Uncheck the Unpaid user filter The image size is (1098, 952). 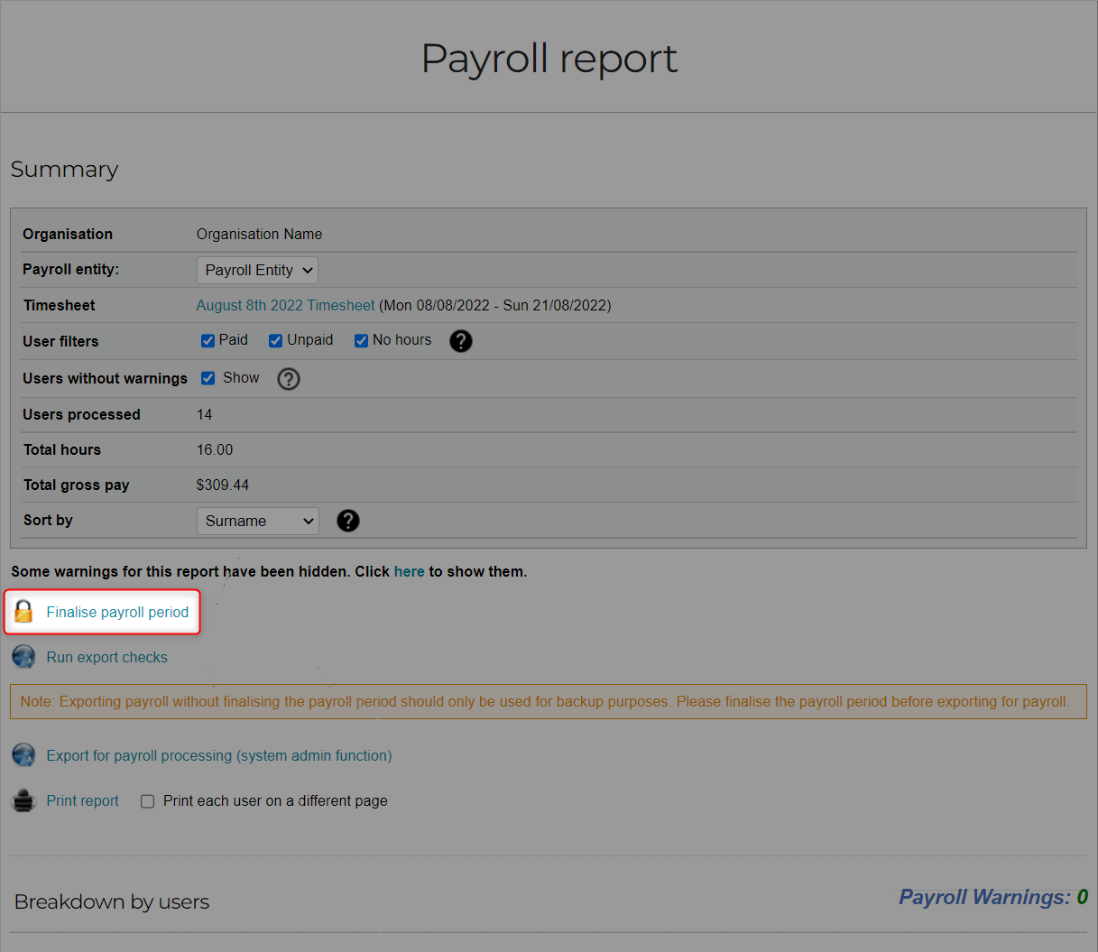click(x=276, y=340)
